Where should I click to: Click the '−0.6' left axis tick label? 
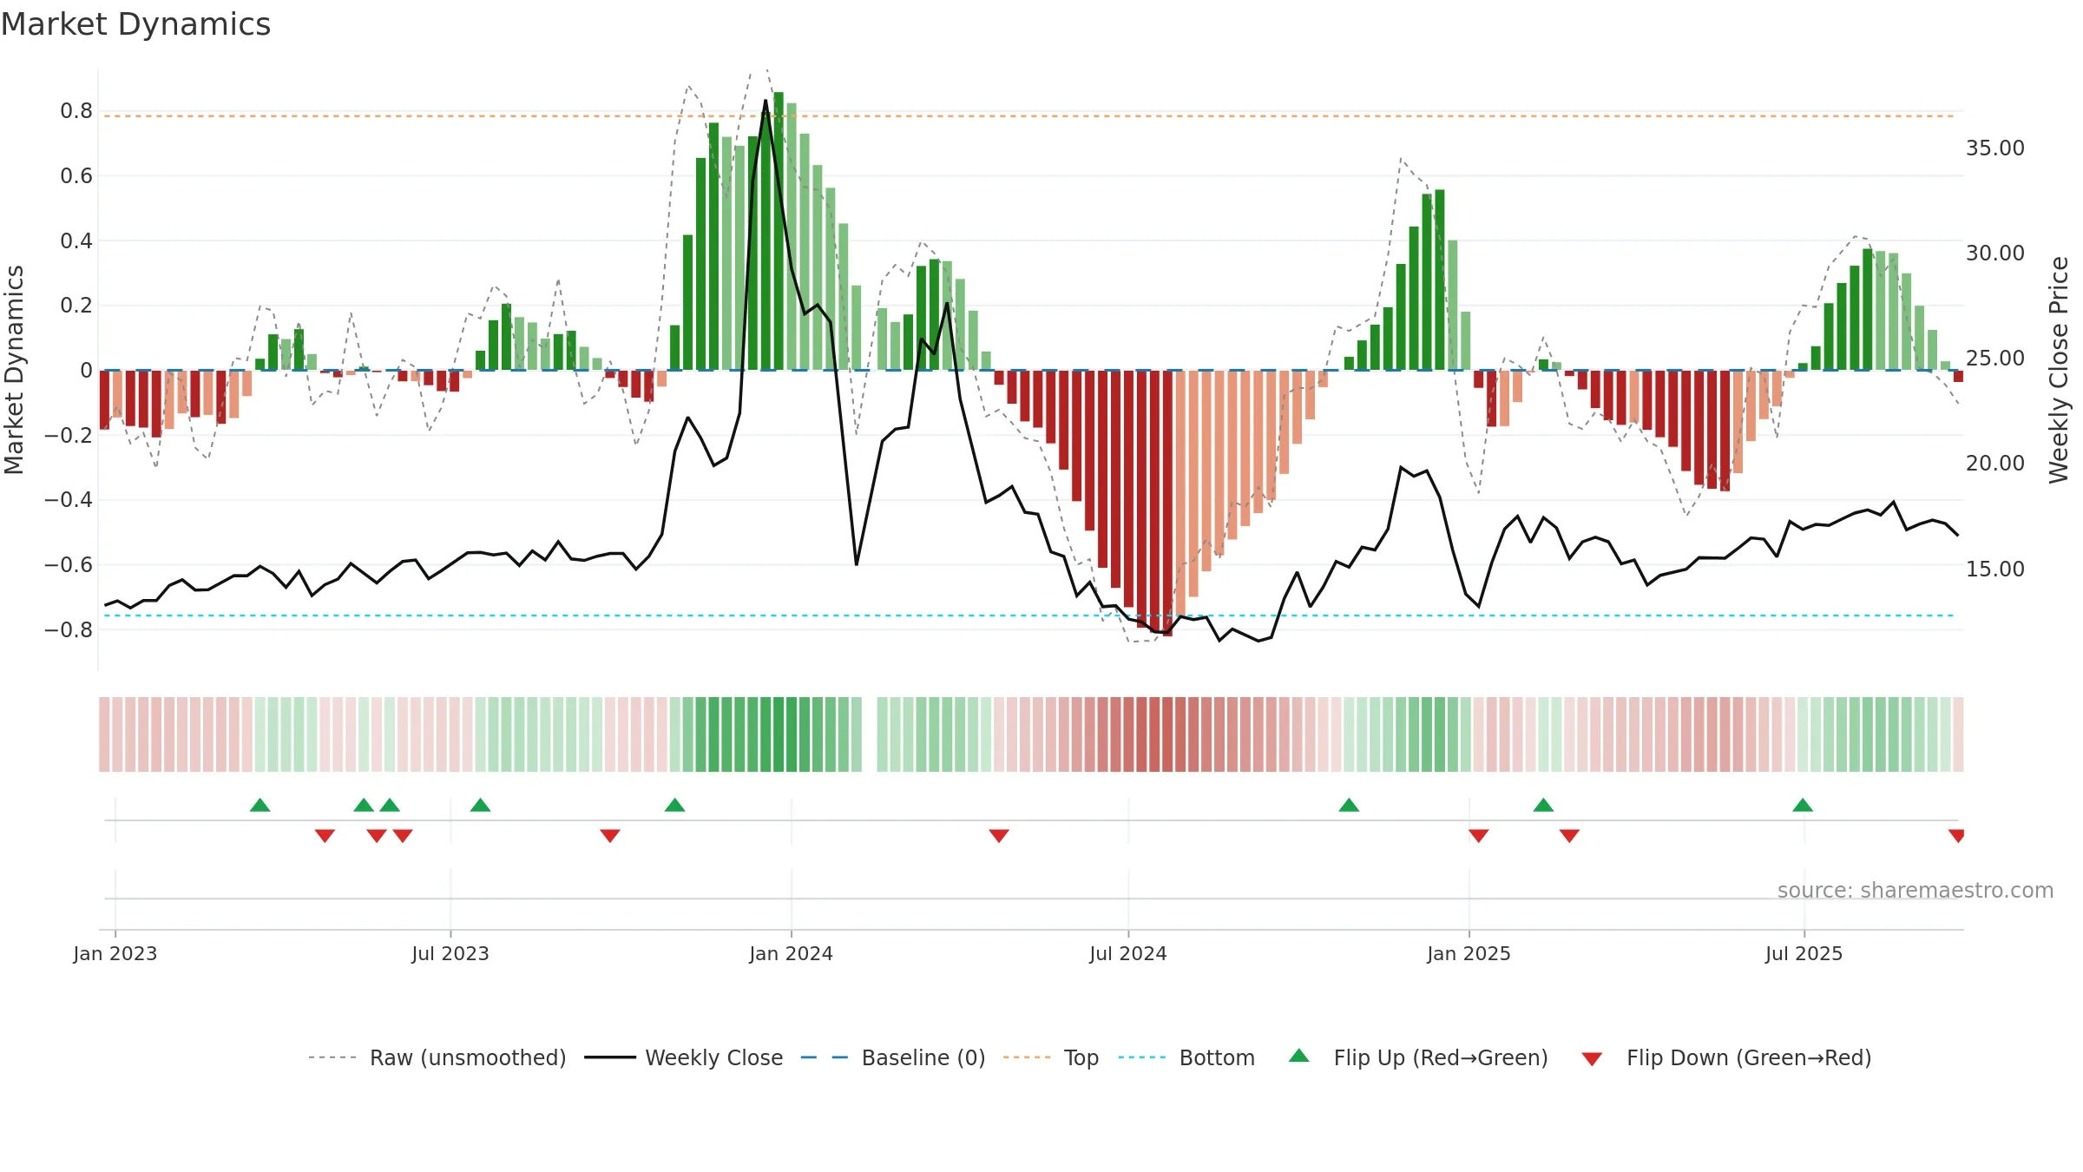pos(69,564)
